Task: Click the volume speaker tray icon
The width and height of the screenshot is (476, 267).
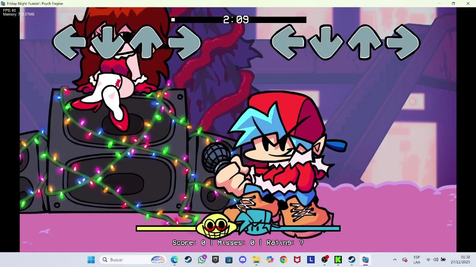Action: [x=435, y=260]
